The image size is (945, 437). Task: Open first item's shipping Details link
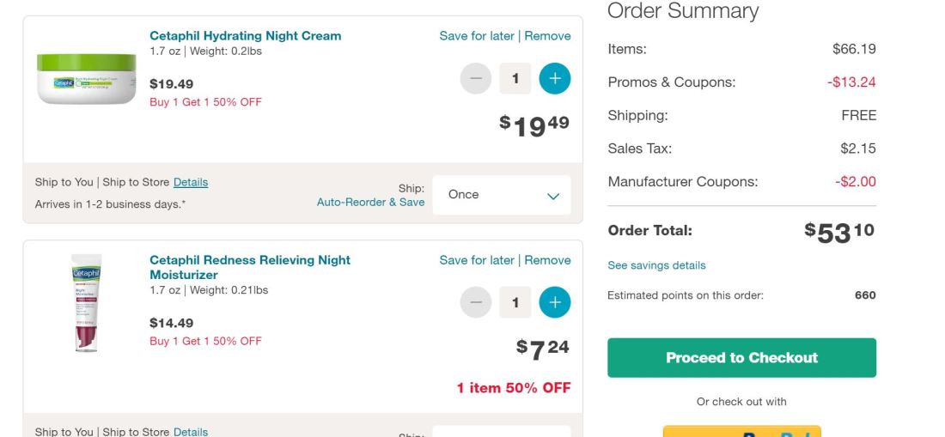click(191, 182)
